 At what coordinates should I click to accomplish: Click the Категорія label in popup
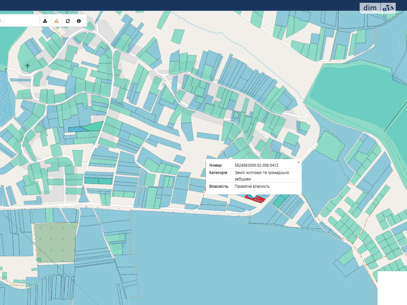218,173
